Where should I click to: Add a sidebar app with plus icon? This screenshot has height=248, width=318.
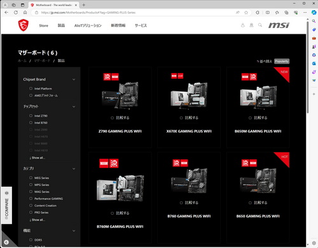pyautogui.click(x=314, y=94)
